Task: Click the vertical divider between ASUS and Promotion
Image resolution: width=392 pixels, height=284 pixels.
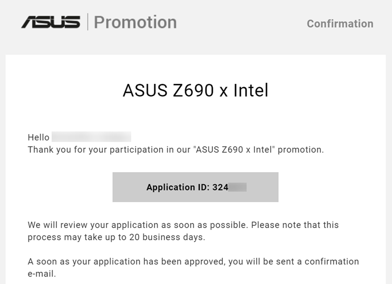Action: 88,22
